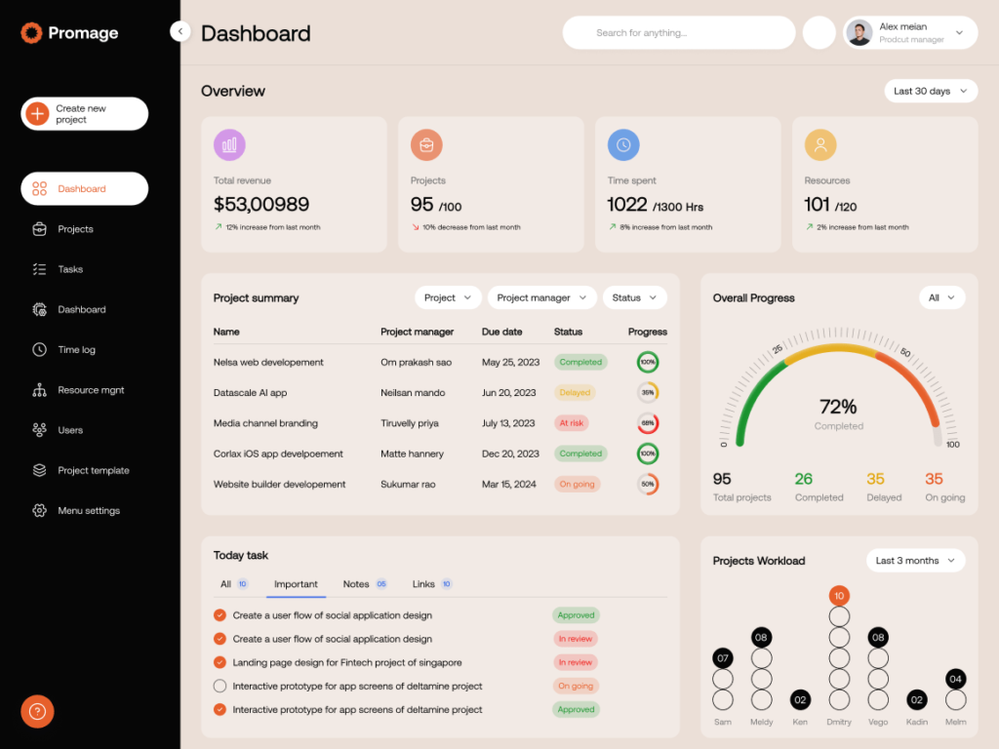Uncheck the completed social application design task
The image size is (999, 749).
[220, 615]
